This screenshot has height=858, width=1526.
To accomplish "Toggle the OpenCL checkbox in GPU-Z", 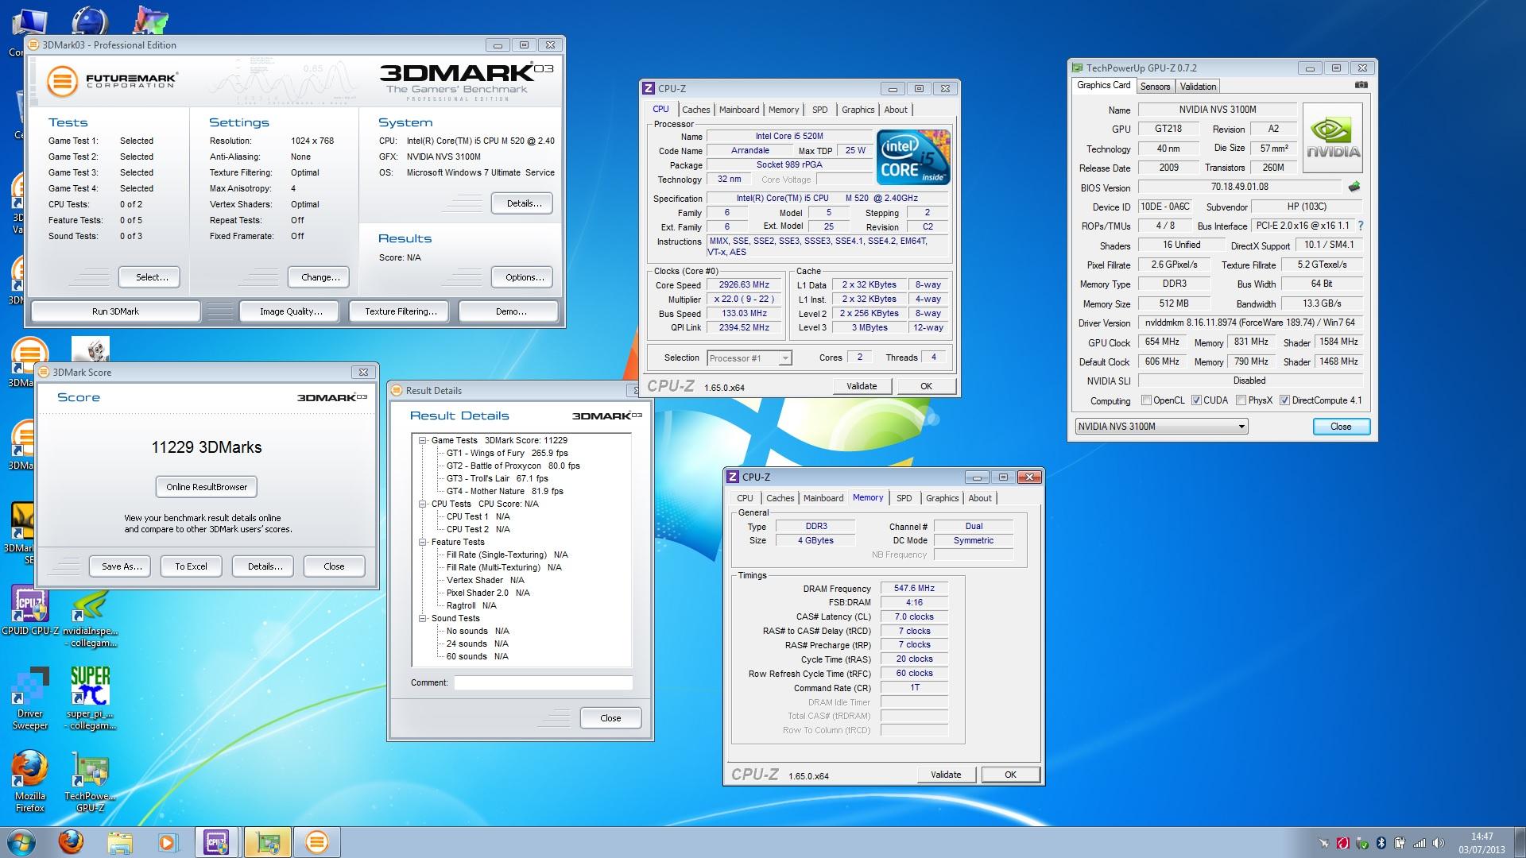I will tap(1146, 400).
